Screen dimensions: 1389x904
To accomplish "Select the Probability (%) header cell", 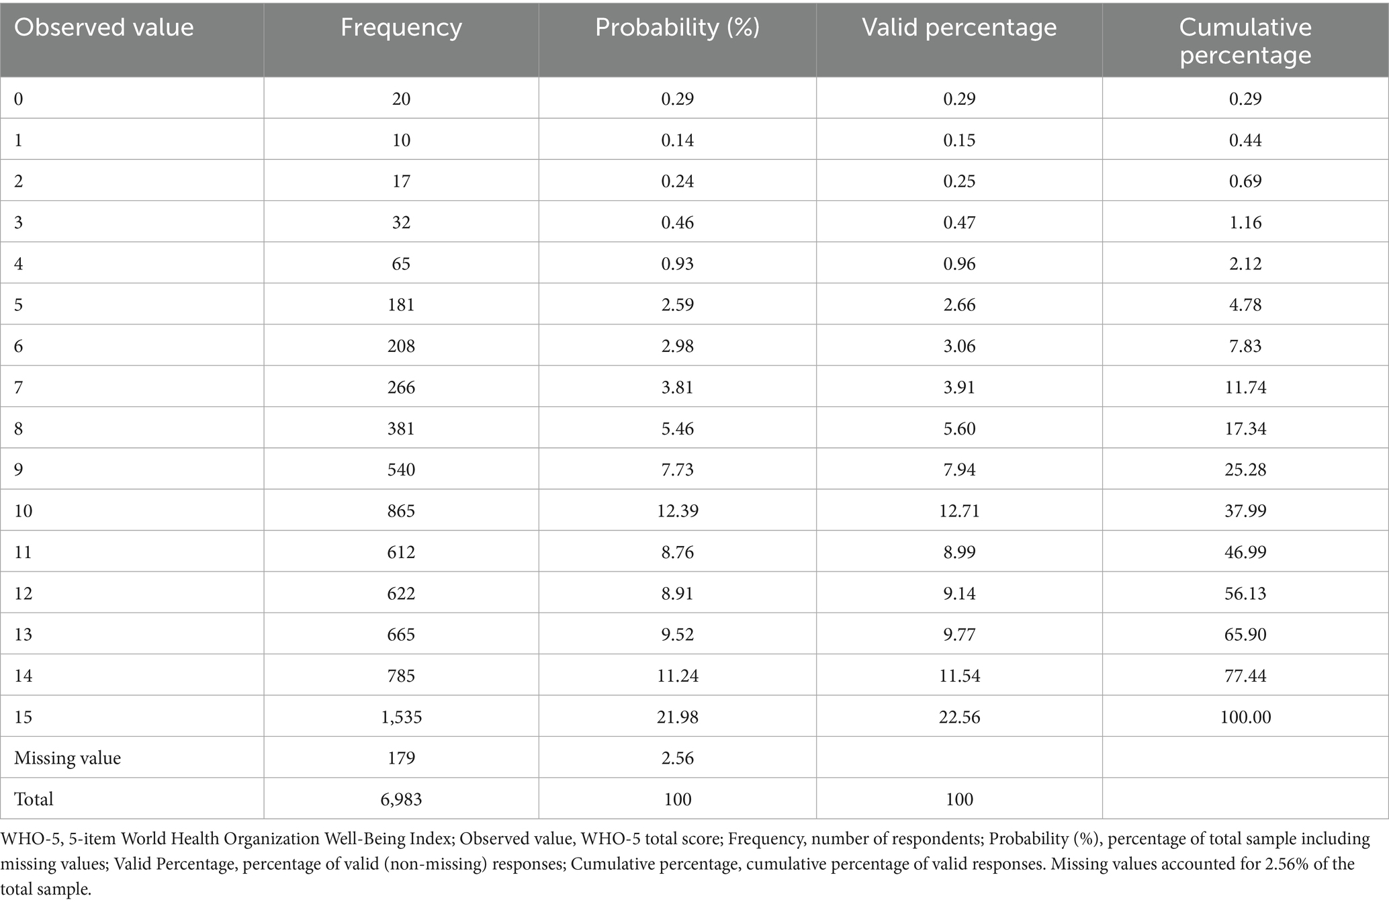I will click(677, 40).
